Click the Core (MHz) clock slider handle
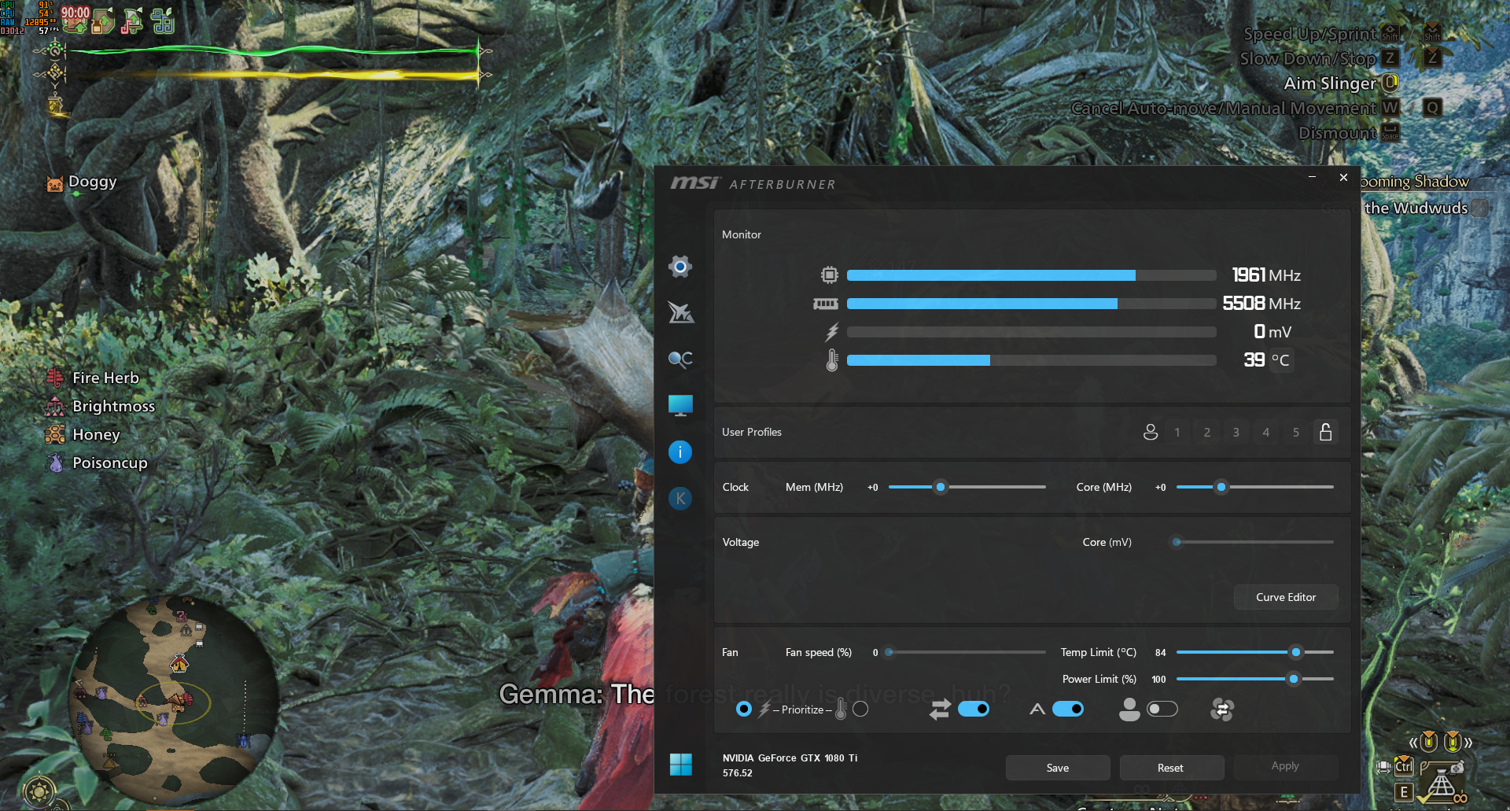The image size is (1510, 811). 1221,487
